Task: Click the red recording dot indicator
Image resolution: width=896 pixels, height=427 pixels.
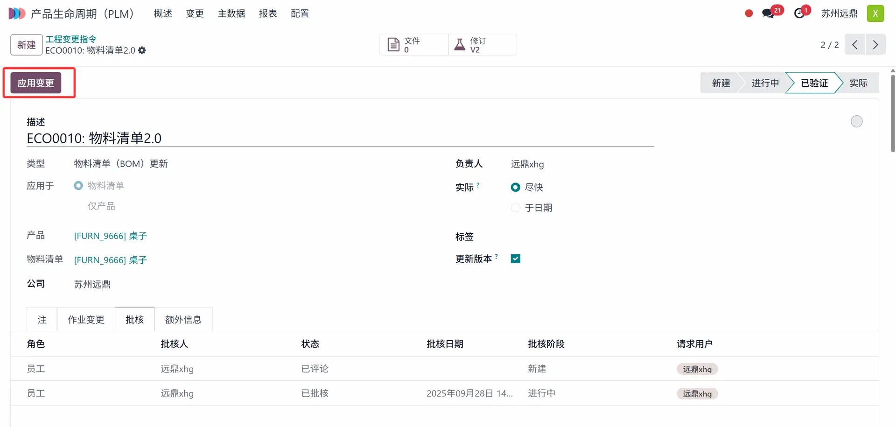Action: click(x=749, y=14)
